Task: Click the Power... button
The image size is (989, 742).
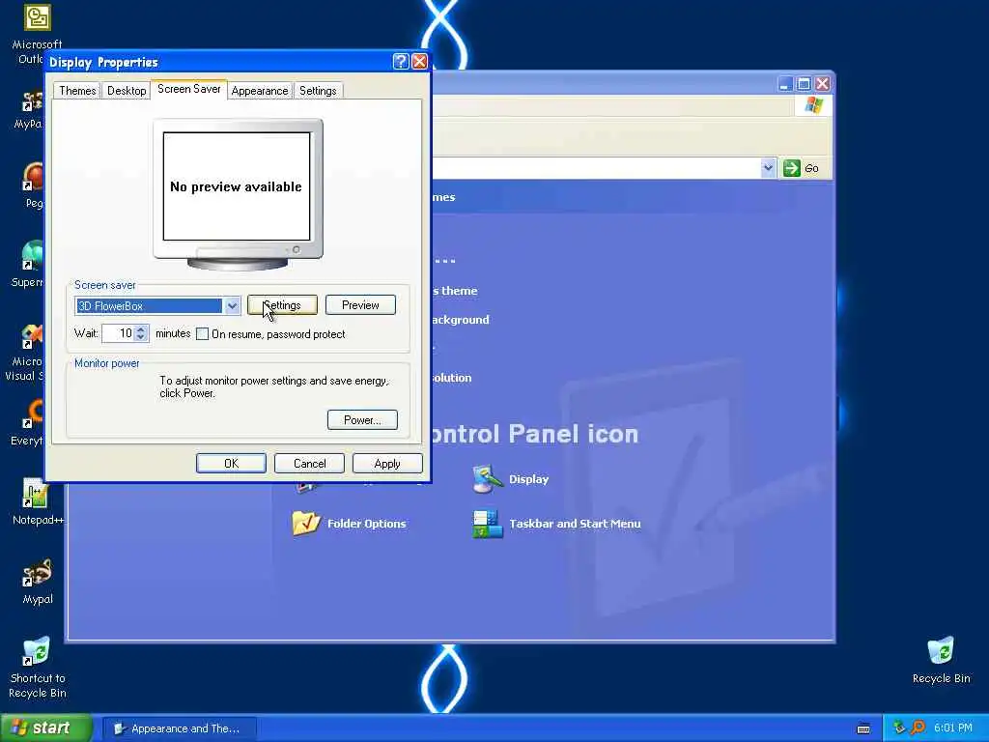Action: (362, 420)
